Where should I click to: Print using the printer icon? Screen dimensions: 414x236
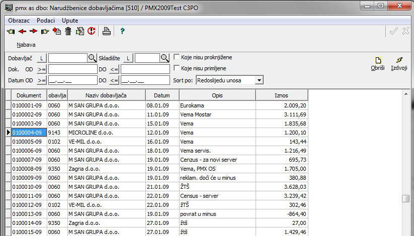(107, 31)
